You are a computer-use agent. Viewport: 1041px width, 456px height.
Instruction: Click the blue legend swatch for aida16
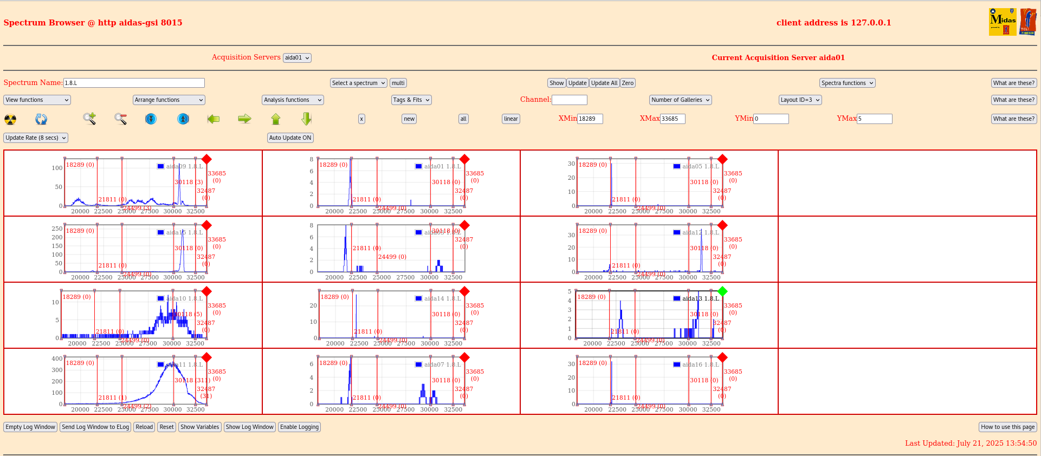[x=677, y=364]
